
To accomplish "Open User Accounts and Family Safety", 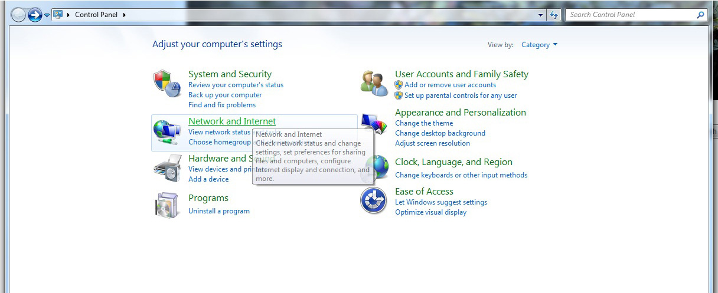I will tap(462, 74).
